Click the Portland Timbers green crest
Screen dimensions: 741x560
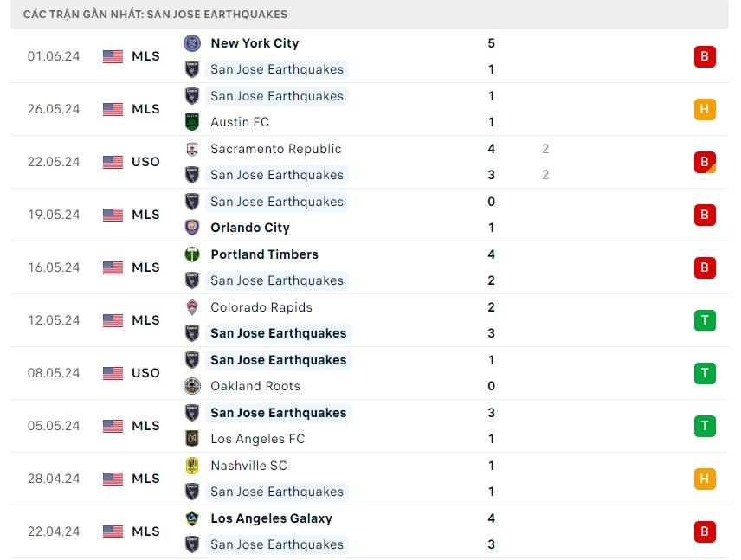point(192,254)
